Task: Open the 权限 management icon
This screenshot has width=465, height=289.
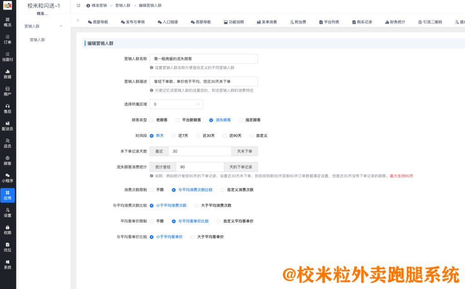Action: click(7, 230)
